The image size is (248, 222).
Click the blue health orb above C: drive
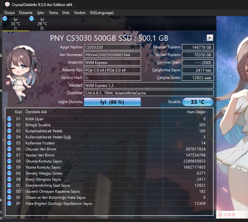click(x=5, y=18)
